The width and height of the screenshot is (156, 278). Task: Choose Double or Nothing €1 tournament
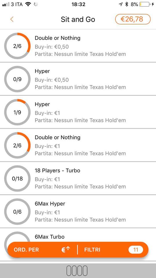[78, 145]
